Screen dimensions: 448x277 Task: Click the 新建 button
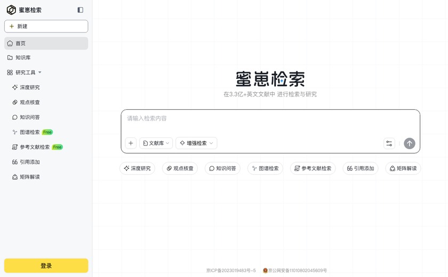tap(46, 26)
